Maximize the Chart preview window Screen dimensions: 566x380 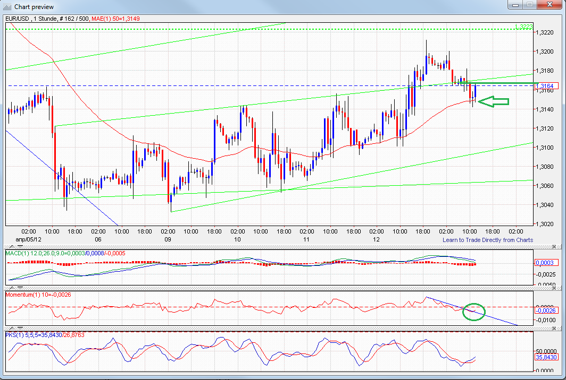(530, 5)
